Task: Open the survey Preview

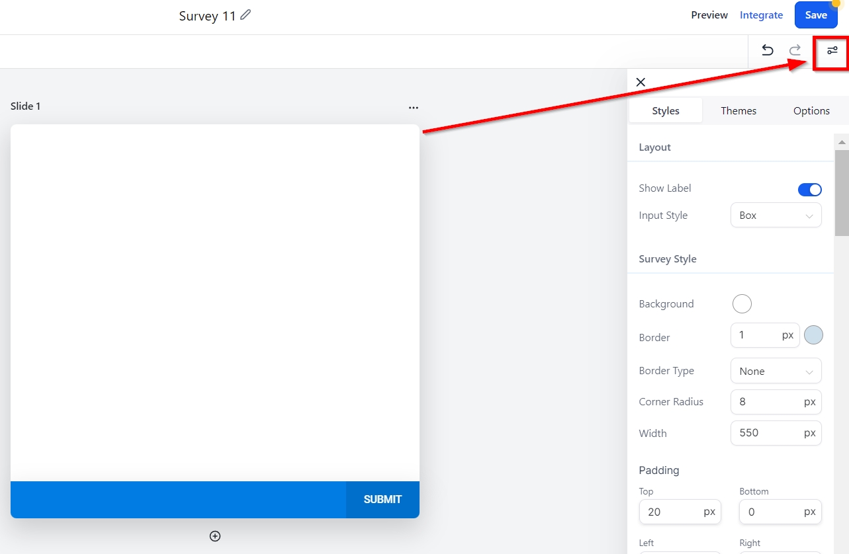Action: 709,15
